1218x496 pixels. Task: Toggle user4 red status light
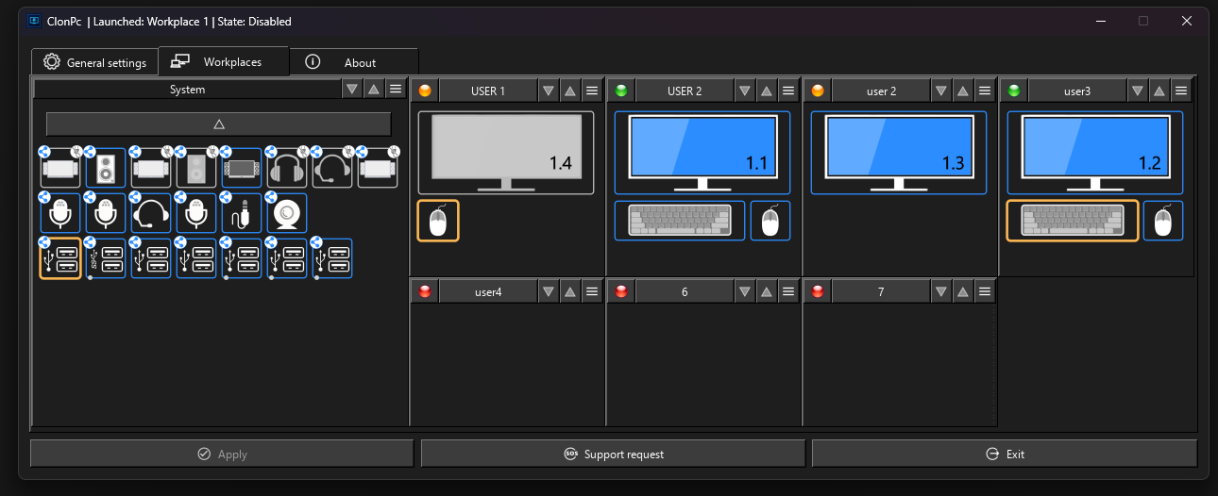pyautogui.click(x=425, y=292)
